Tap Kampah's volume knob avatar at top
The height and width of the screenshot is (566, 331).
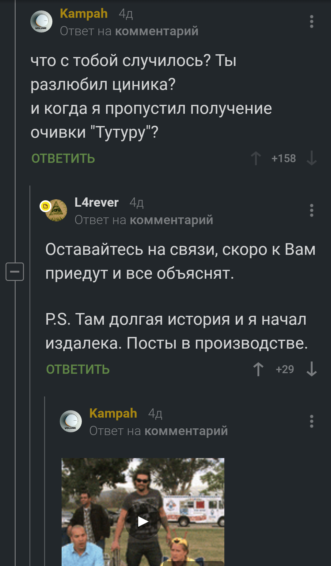click(41, 22)
